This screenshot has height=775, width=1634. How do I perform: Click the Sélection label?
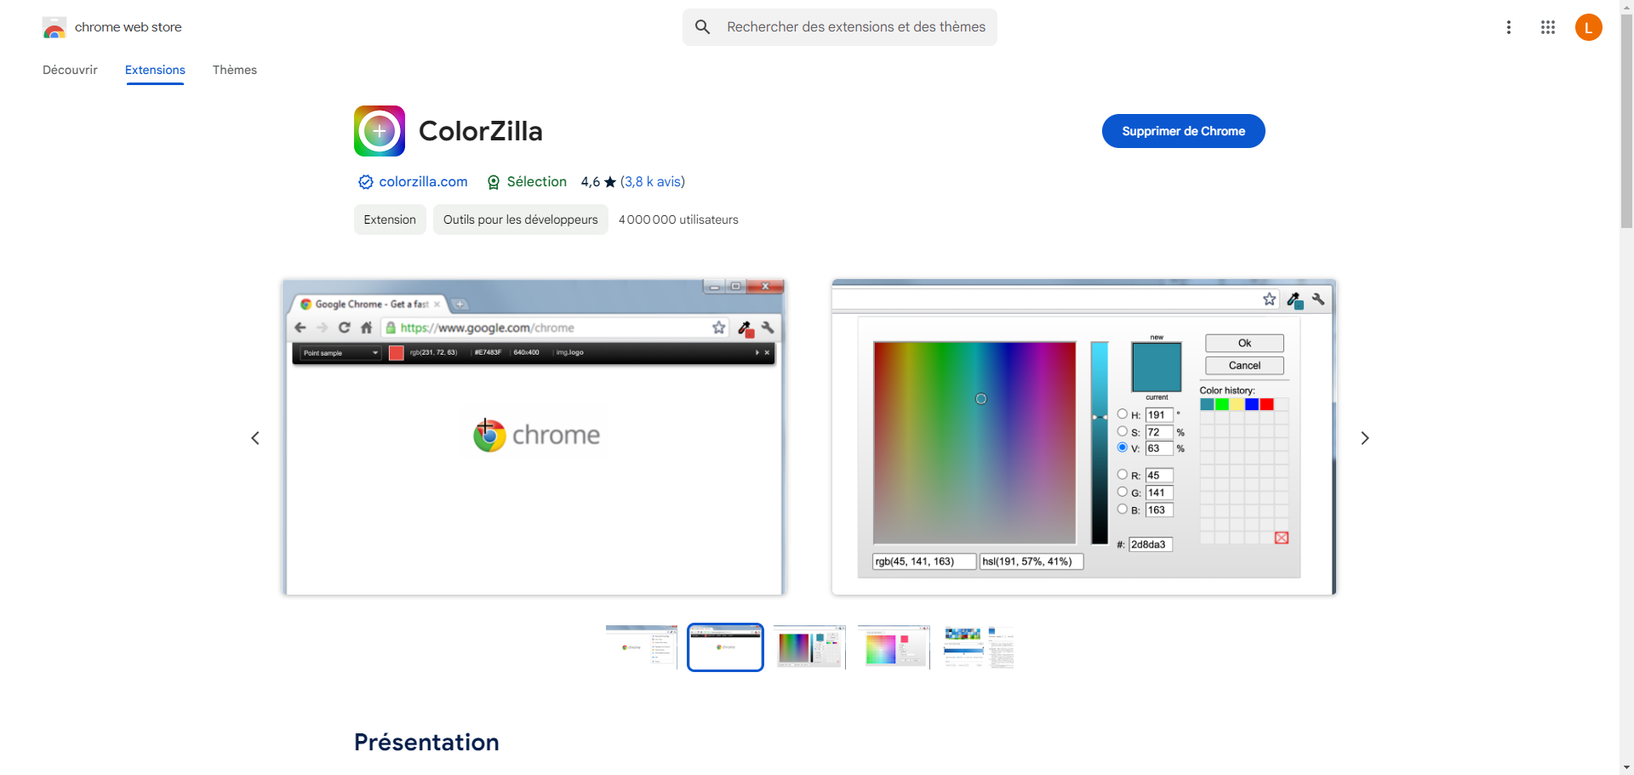click(537, 182)
